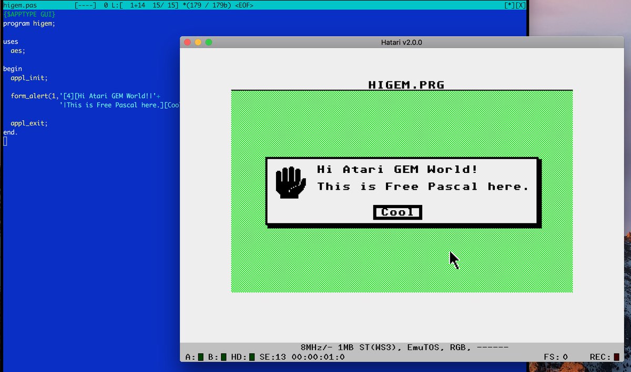The image size is (631, 372).
Task: Close the Hatari window
Action: pos(188,42)
